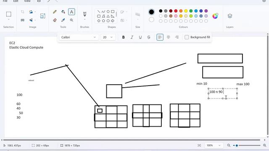This screenshot has height=151, width=269.
Task: Click the Crop image icon
Action: point(22,12)
